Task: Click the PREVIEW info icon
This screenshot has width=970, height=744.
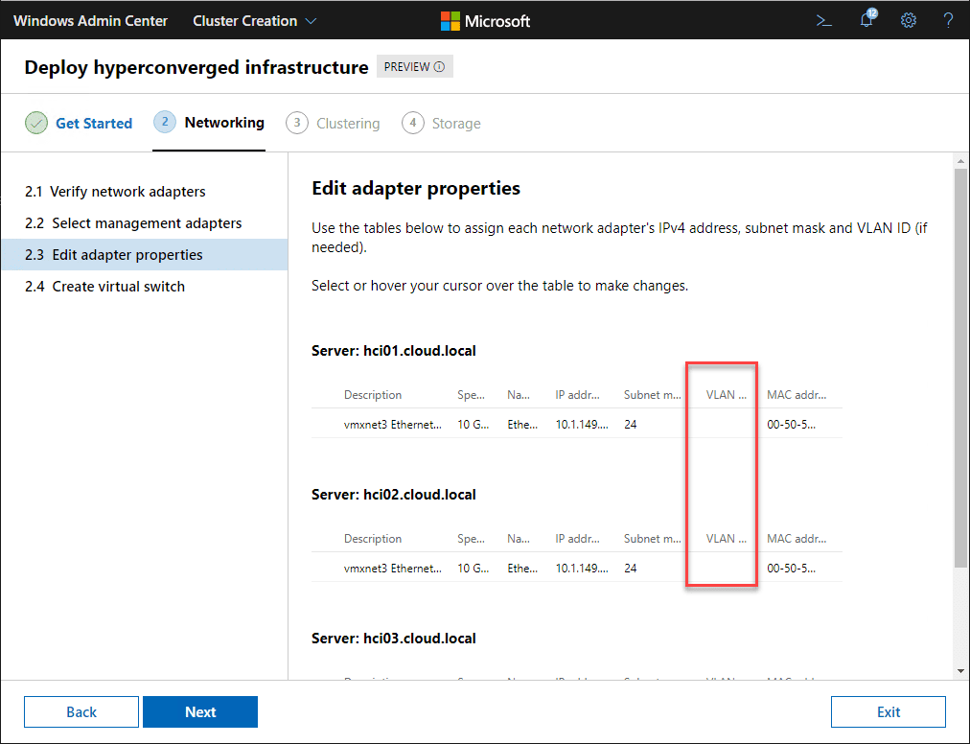Action: 439,67
